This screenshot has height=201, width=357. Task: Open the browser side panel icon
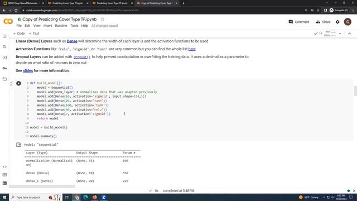(x=325, y=10)
